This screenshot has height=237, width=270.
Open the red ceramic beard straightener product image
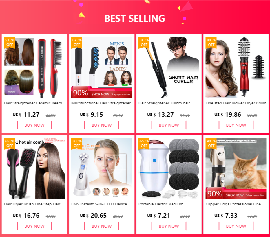pos(34,67)
